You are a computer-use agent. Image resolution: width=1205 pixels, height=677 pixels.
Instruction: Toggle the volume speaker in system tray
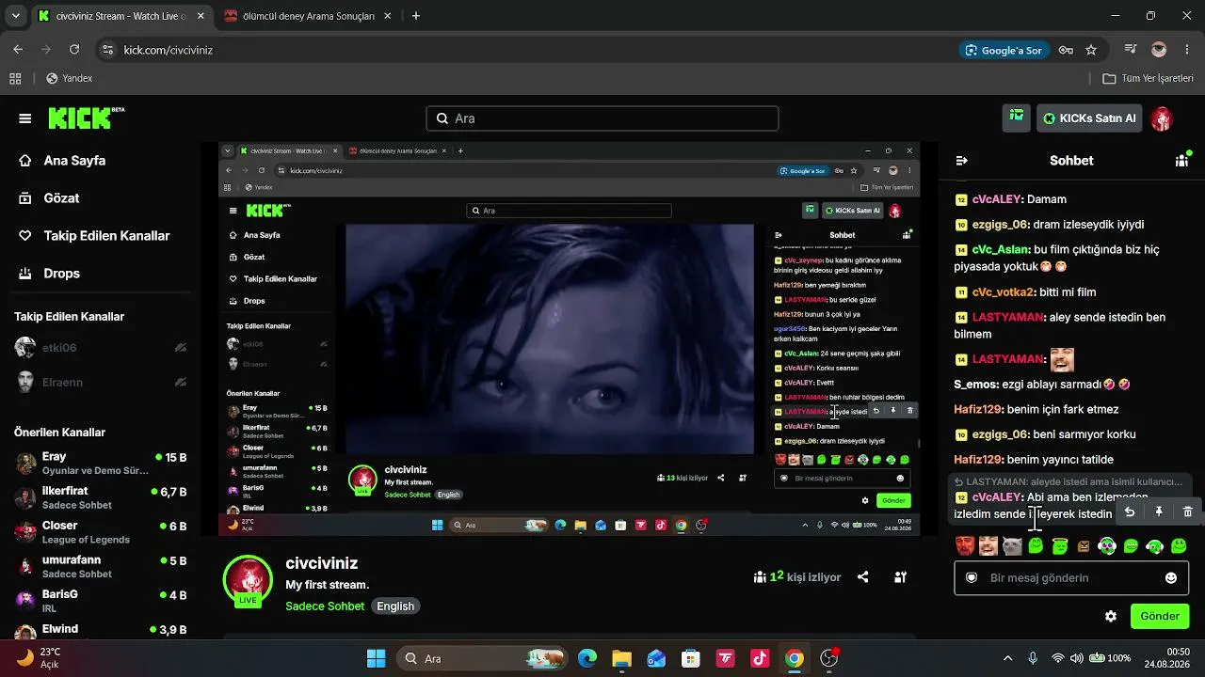(1077, 658)
